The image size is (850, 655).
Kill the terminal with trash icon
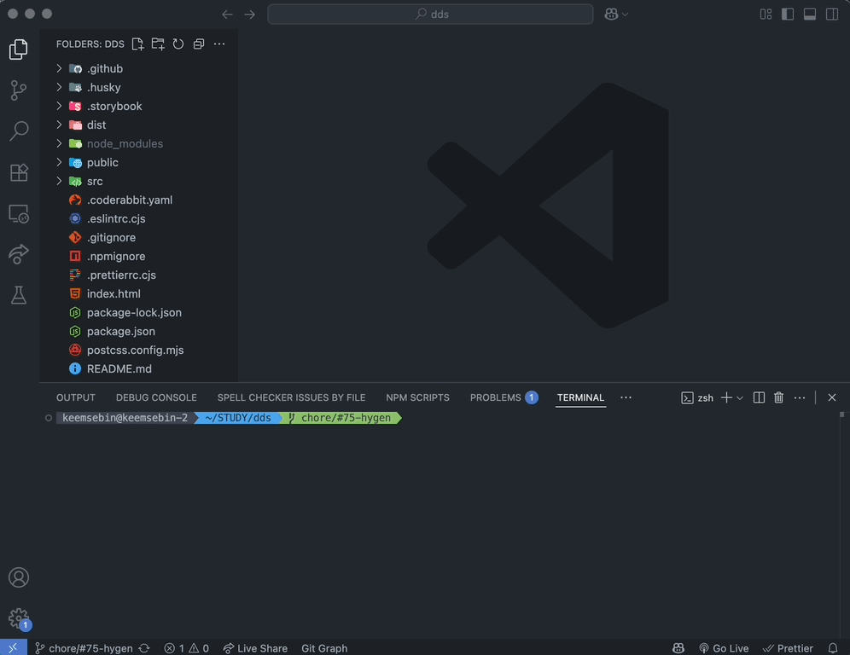click(x=779, y=397)
